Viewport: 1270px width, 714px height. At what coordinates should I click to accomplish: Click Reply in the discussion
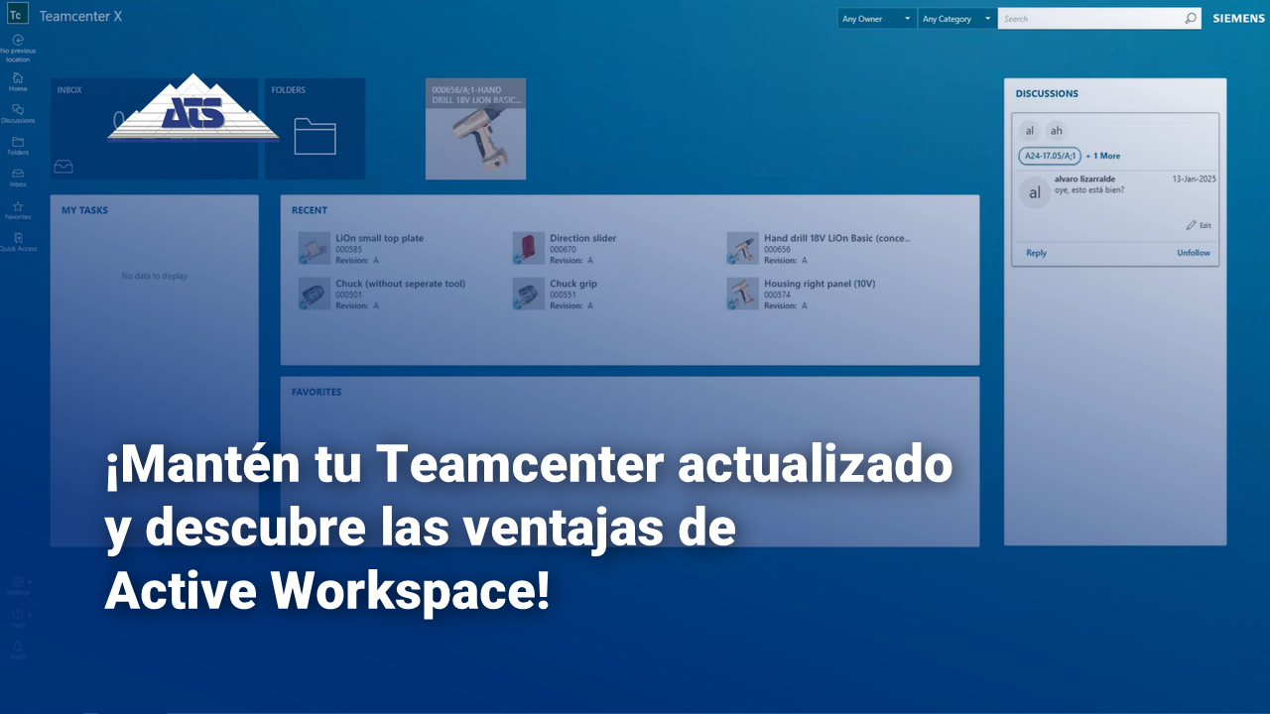(x=1036, y=253)
